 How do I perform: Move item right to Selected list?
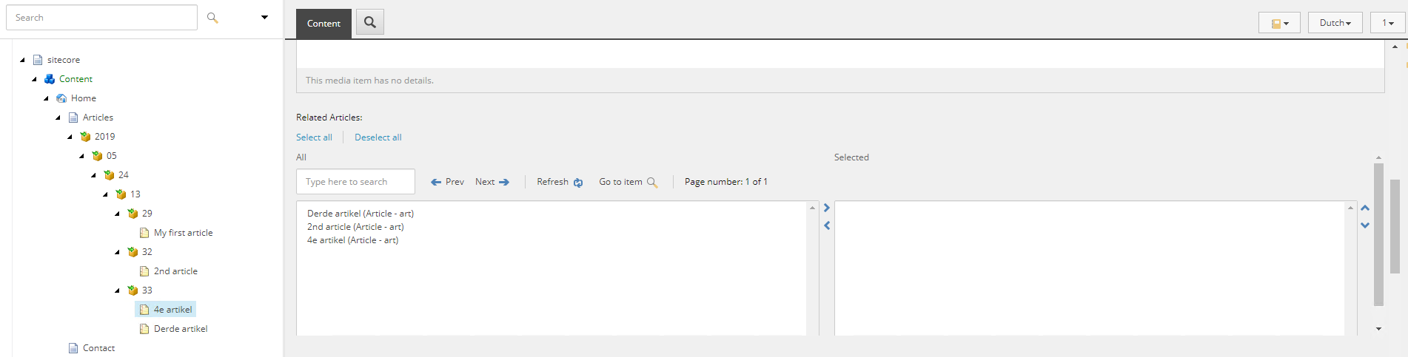827,208
